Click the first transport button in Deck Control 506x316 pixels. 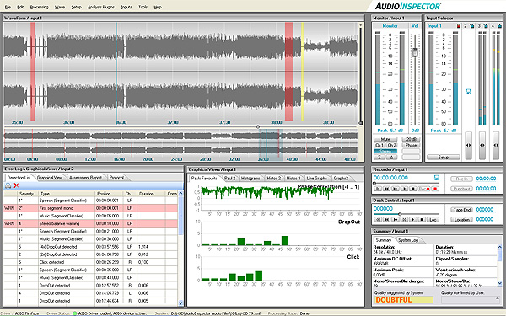(378, 220)
